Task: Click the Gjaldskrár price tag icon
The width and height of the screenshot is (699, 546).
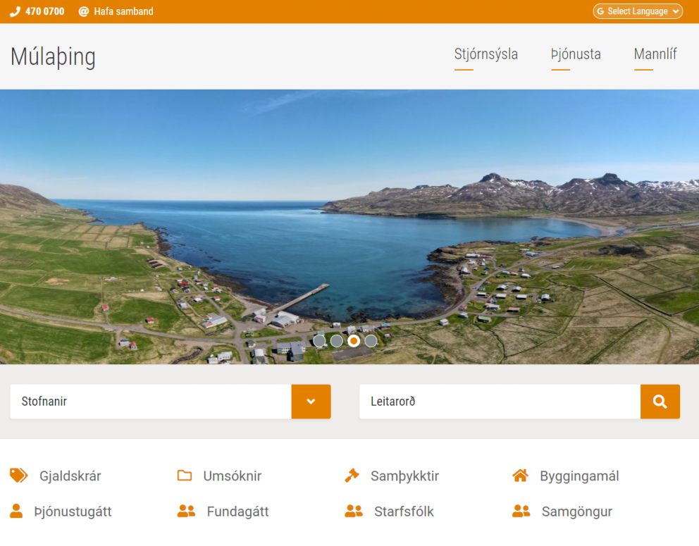Action: click(x=18, y=476)
